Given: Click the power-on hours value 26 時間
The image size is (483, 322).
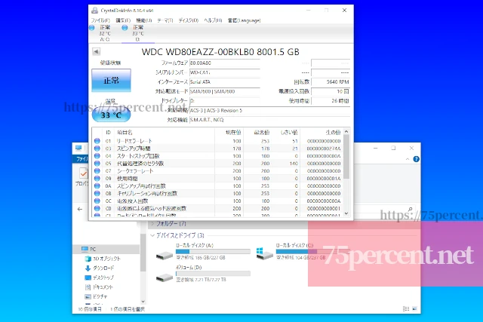Looking at the screenshot, I should click(331, 101).
